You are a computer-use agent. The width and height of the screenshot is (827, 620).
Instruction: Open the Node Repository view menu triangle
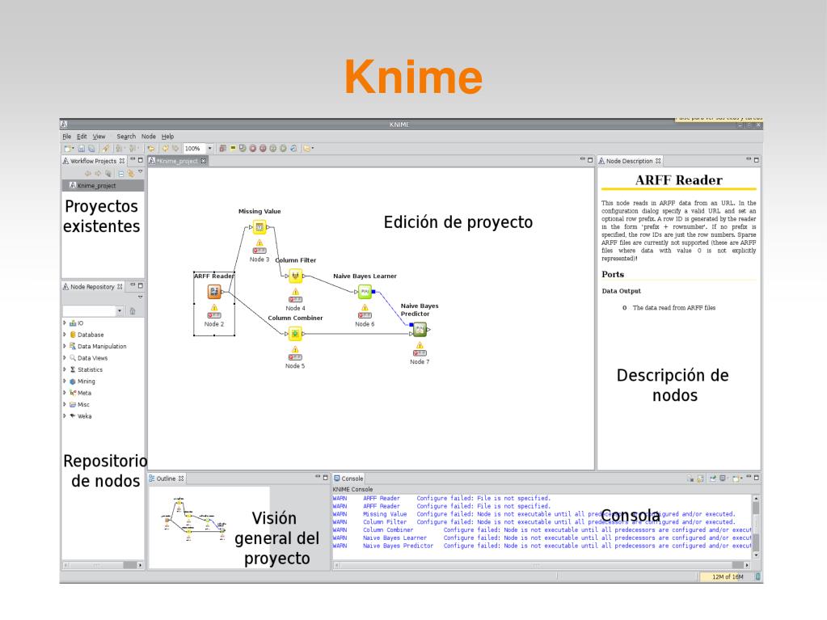point(141,297)
